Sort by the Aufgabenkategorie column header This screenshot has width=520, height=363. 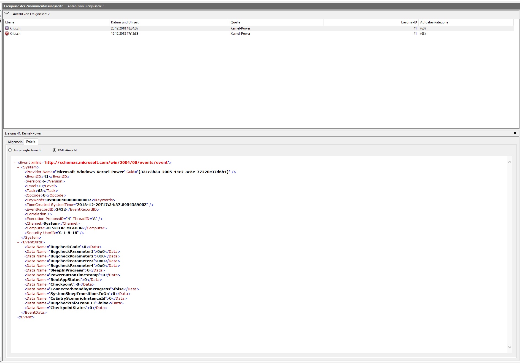pyautogui.click(x=466, y=22)
